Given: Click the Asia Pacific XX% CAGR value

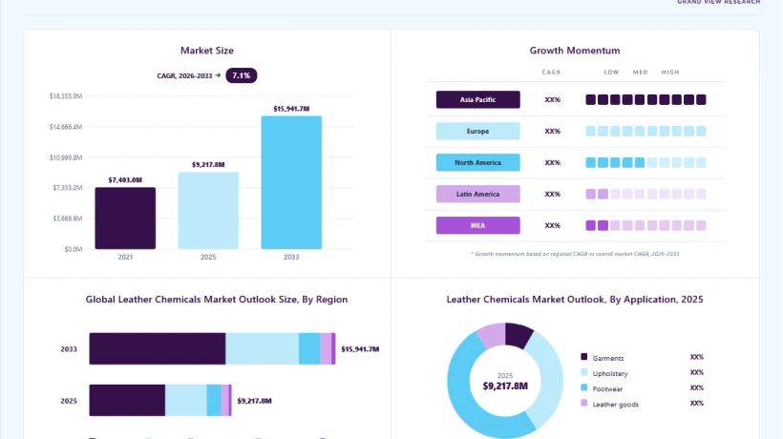Looking at the screenshot, I should 552,99.
